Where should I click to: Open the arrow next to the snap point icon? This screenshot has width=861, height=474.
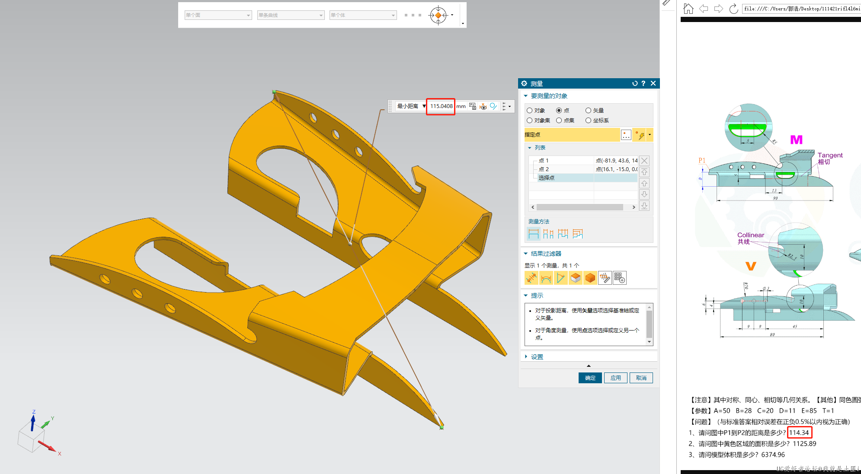(452, 15)
